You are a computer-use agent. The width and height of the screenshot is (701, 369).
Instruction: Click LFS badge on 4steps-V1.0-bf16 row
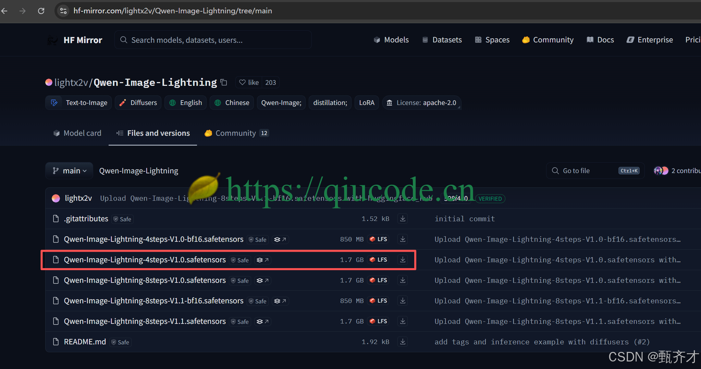(x=379, y=239)
